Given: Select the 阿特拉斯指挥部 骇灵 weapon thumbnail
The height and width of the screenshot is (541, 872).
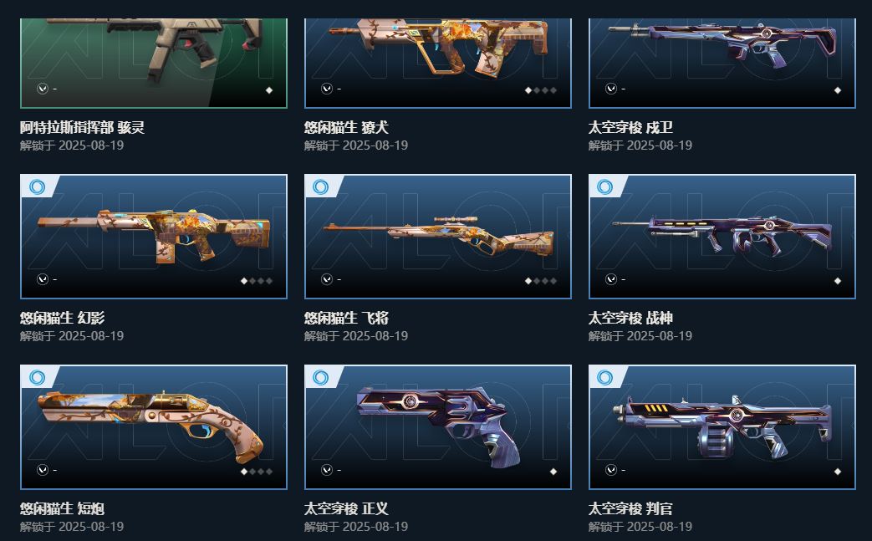Looking at the screenshot, I should point(154,63).
